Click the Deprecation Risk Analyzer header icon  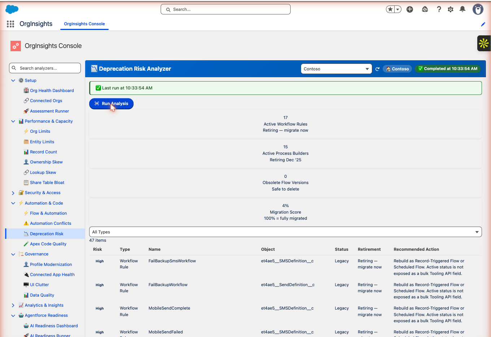pos(94,69)
